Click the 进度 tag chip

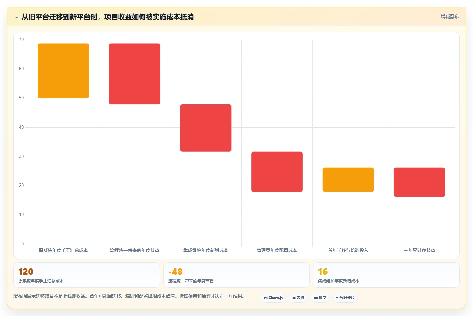click(320, 298)
